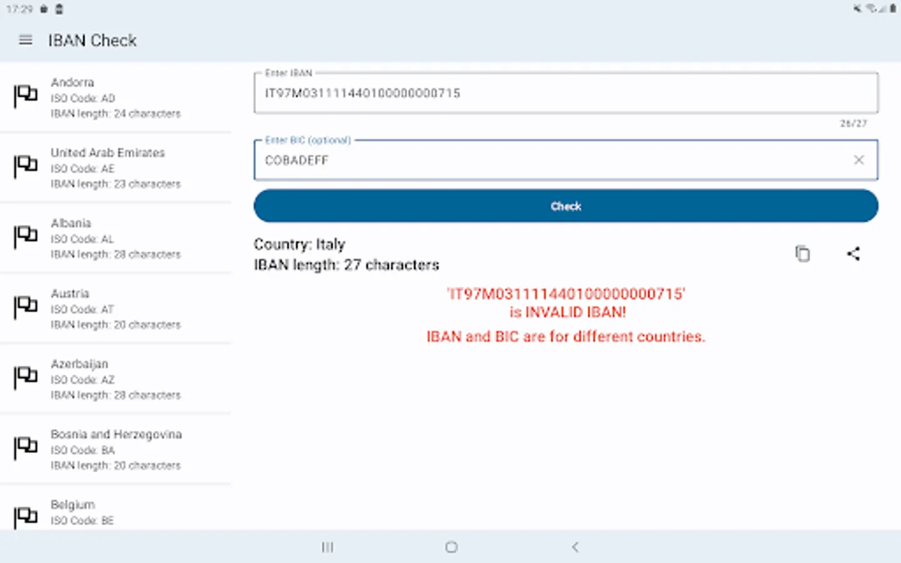Tap the United Arab Emirates flag icon
The width and height of the screenshot is (901, 563).
[26, 166]
